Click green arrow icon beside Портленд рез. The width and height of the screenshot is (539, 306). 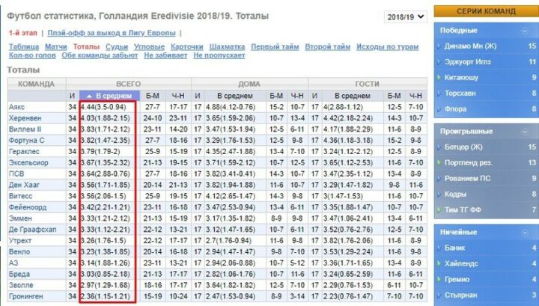(439, 163)
